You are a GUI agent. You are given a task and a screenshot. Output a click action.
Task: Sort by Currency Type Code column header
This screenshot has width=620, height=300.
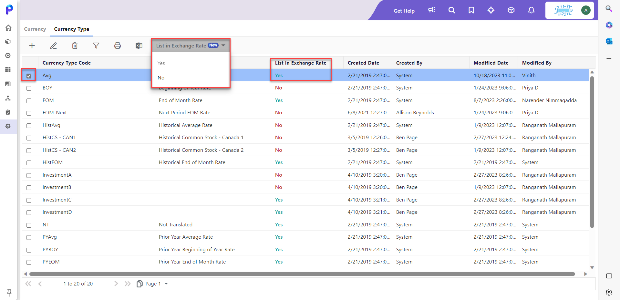tap(67, 63)
